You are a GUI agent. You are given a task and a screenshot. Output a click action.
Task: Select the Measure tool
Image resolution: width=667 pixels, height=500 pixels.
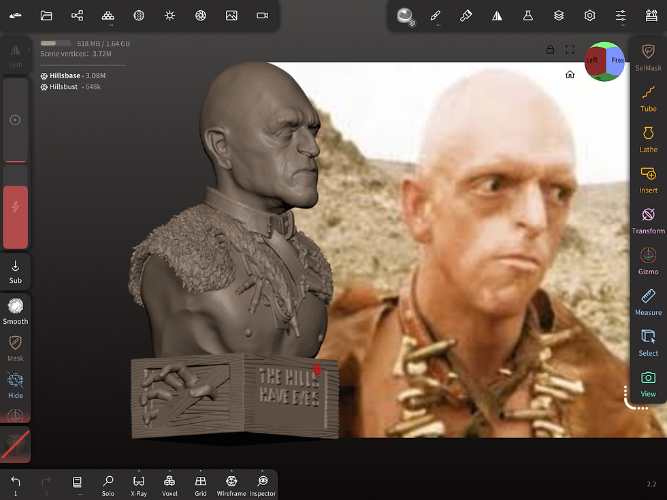coord(648,302)
